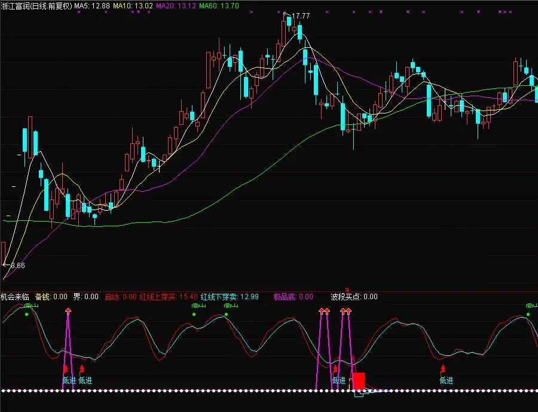Click the leftmost 高山 peak label

[32, 306]
